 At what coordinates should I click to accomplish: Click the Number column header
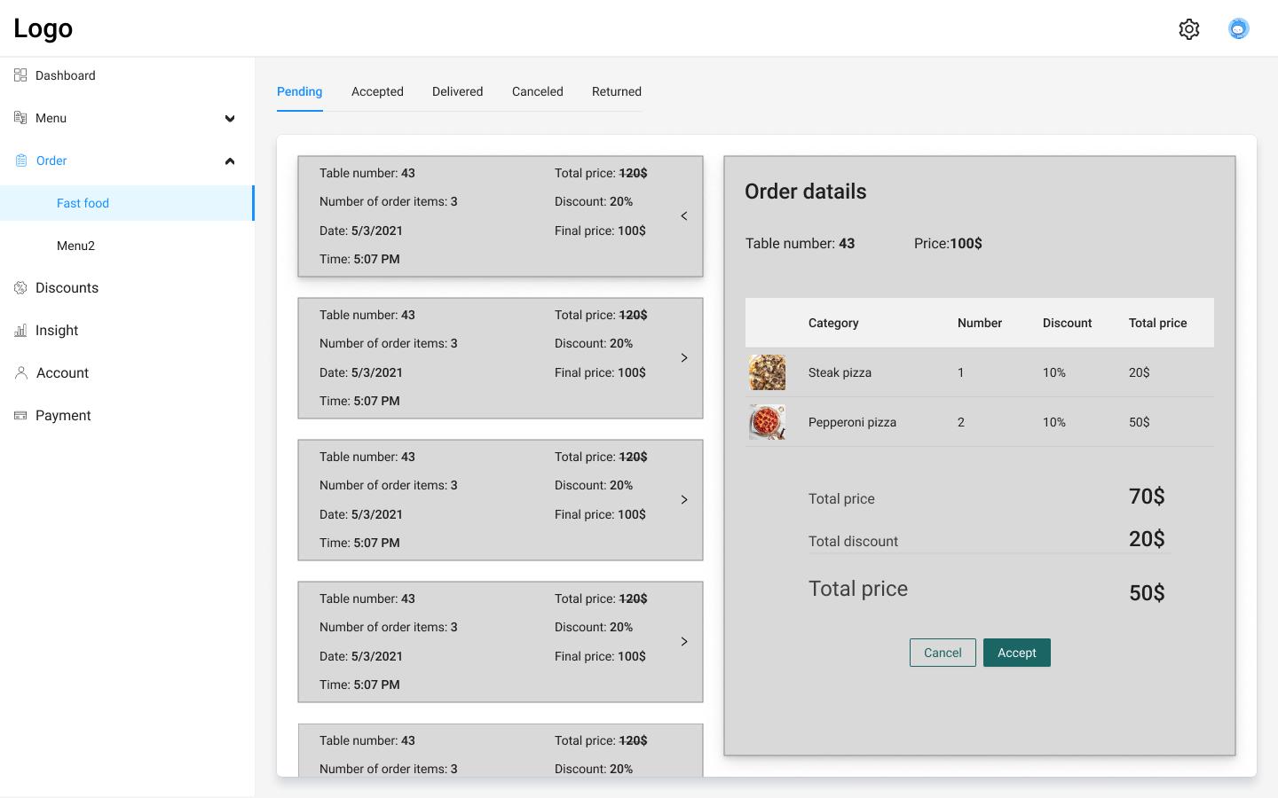point(980,323)
